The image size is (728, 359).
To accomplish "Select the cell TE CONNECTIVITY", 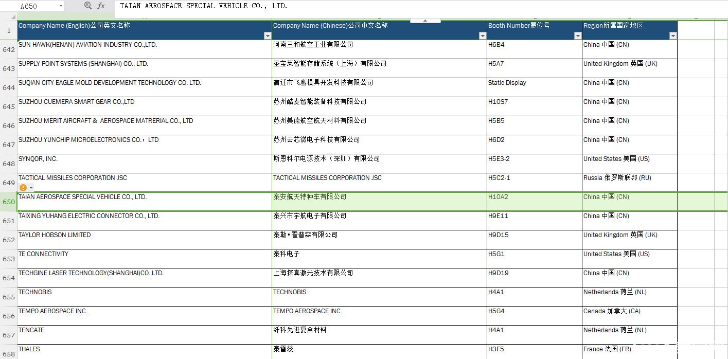I will 145,259.
